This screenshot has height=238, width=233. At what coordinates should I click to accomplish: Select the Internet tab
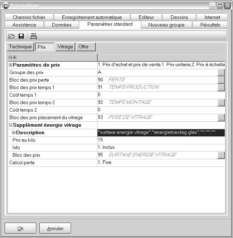click(x=212, y=17)
